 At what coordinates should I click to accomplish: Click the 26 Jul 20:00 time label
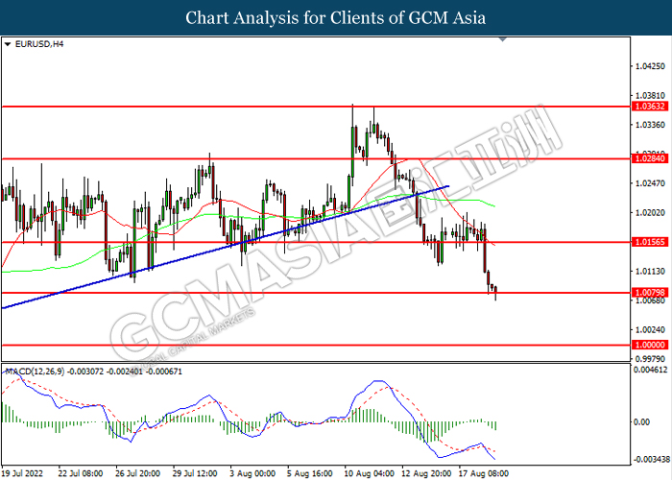coord(137,473)
